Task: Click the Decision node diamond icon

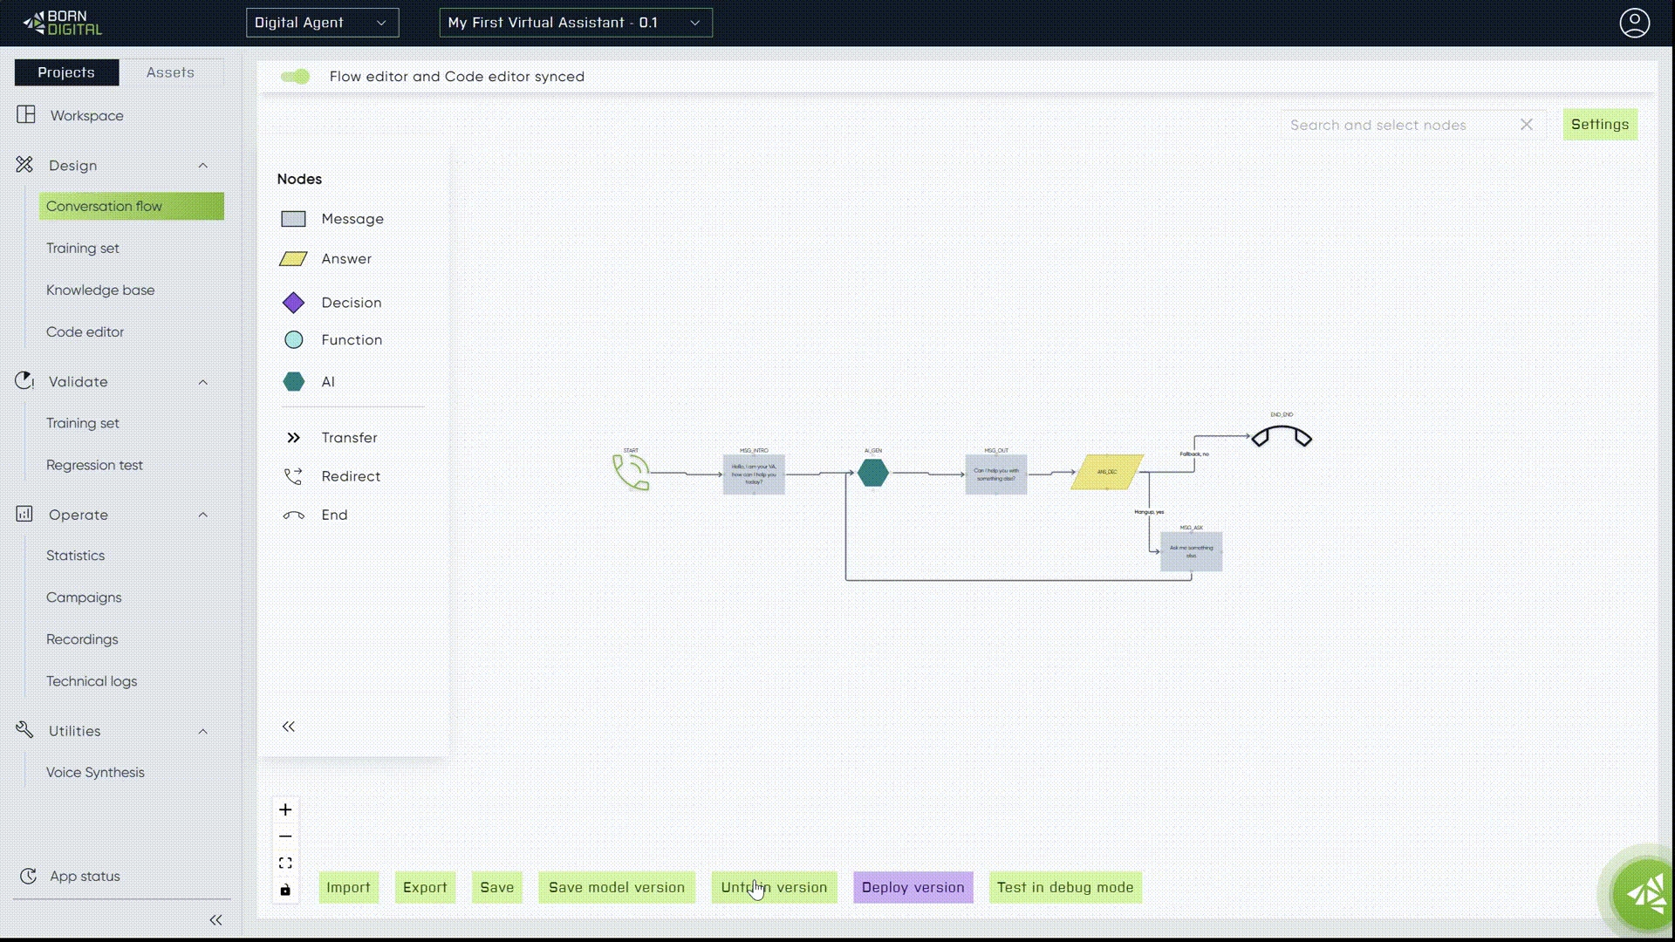Action: (x=293, y=303)
